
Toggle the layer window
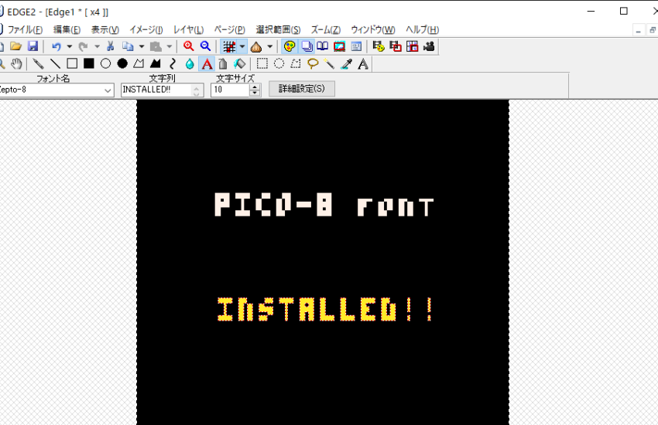click(307, 46)
